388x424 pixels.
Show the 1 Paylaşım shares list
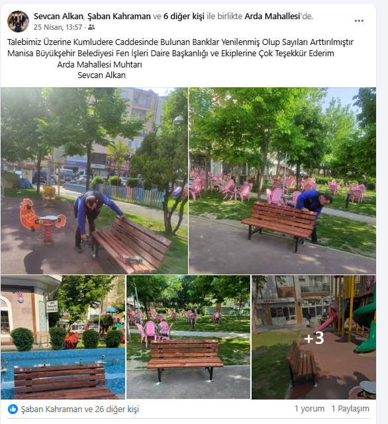click(350, 409)
